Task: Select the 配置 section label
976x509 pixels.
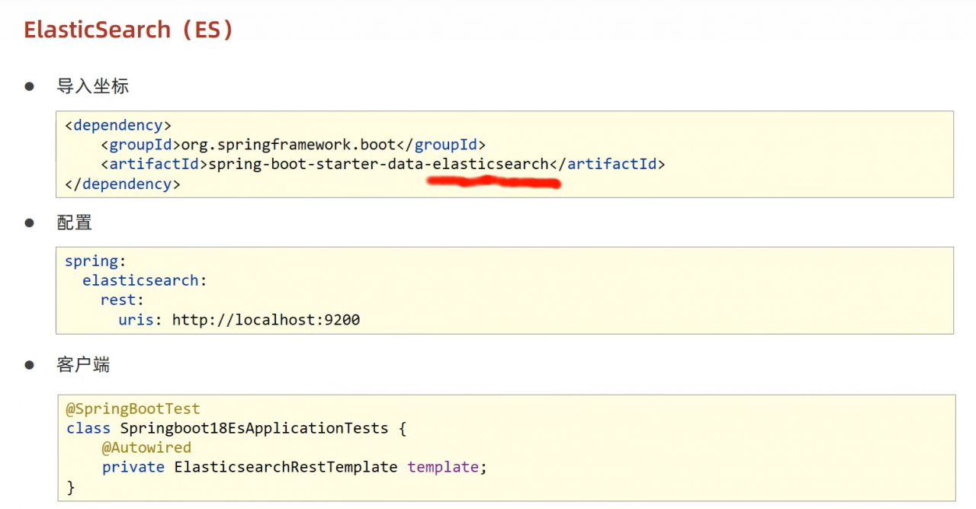Action: click(x=74, y=222)
